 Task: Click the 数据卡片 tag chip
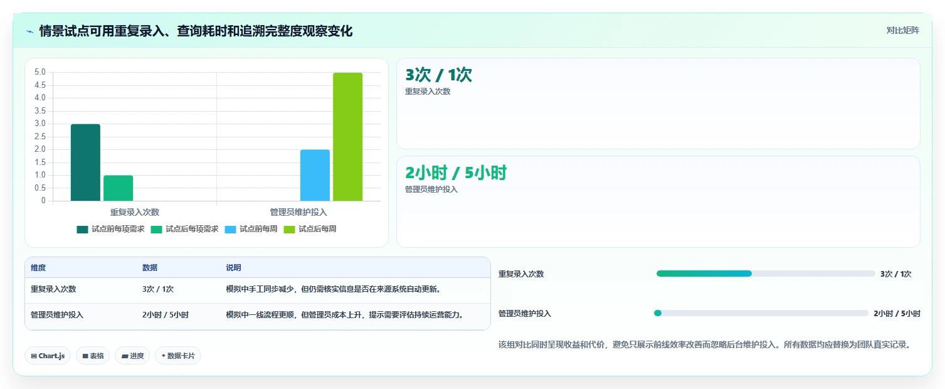[178, 356]
